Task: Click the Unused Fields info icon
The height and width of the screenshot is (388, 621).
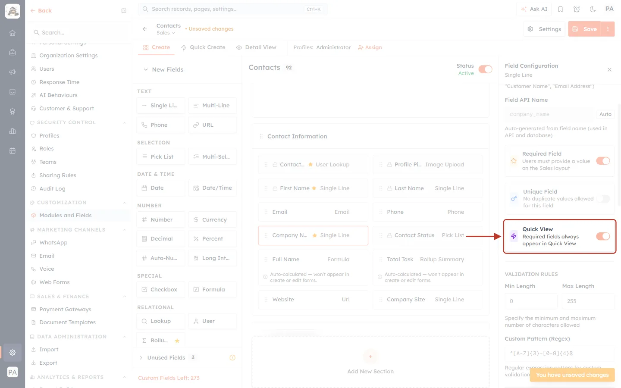Action: pos(232,357)
